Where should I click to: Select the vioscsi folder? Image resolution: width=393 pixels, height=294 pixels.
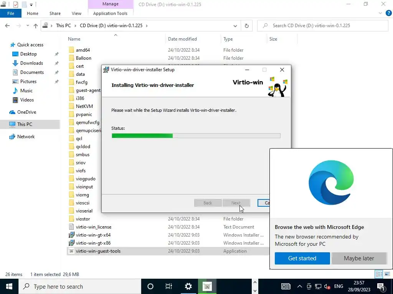tap(83, 203)
